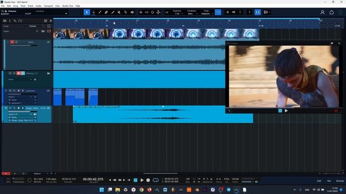346x194 pixels.
Task: Open Magic Spell layer dropdown
Action: tap(23, 121)
